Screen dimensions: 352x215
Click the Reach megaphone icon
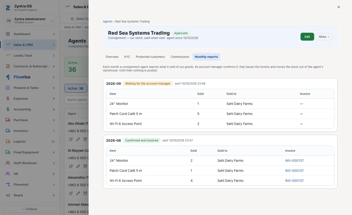(8, 195)
